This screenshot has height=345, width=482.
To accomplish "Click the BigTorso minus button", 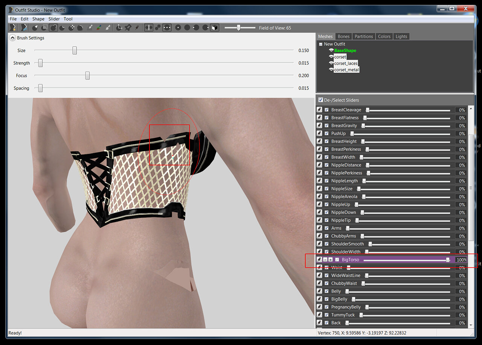I will [x=325, y=260].
